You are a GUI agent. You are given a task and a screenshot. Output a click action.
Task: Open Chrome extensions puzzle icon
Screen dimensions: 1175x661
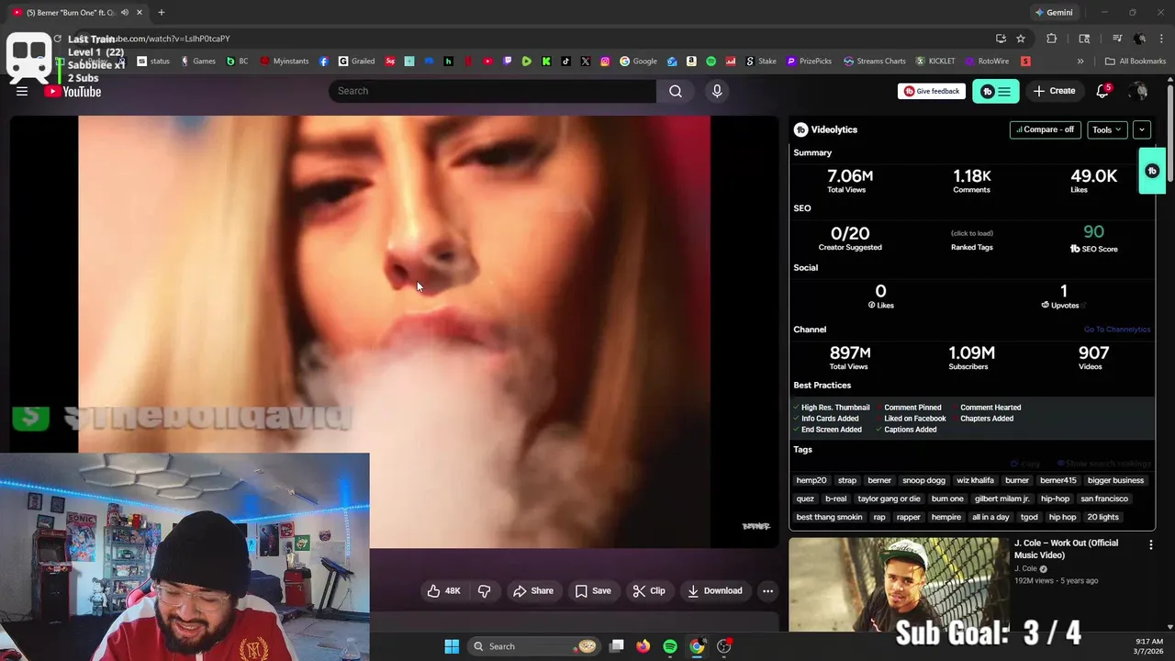click(x=1052, y=39)
